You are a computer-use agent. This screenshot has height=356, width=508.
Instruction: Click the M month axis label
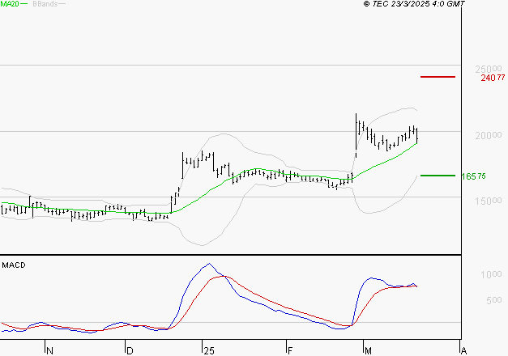pos(368,351)
